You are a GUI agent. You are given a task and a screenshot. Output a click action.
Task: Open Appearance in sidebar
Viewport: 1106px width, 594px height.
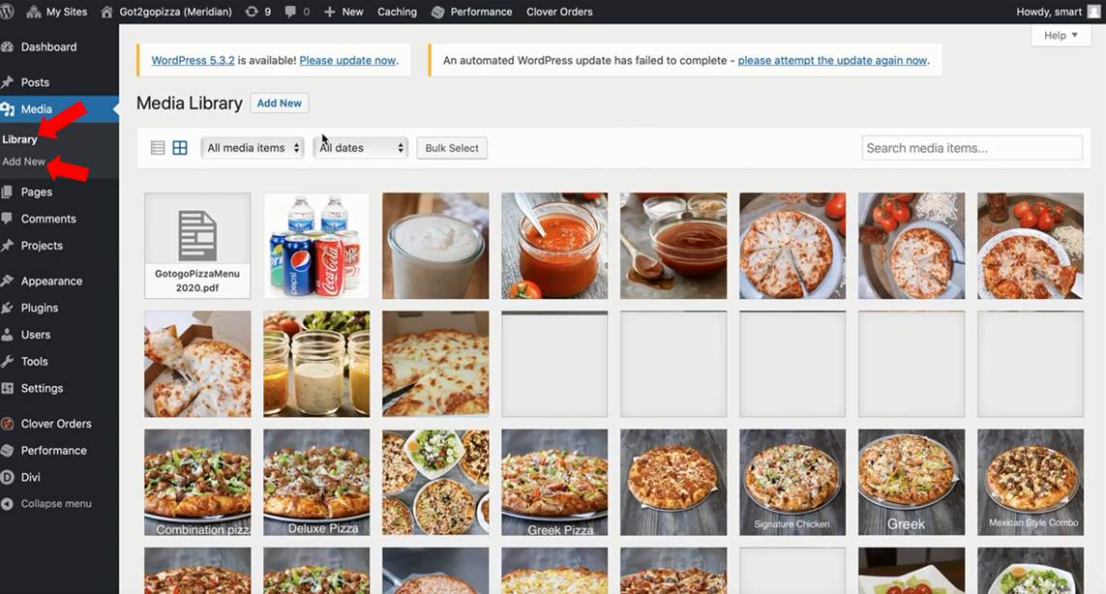[51, 280]
